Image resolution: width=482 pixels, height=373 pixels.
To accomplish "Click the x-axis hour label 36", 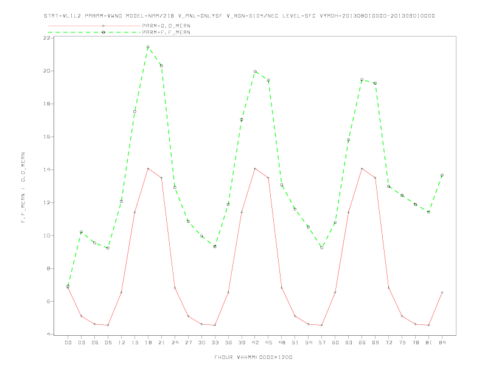I will click(x=228, y=343).
